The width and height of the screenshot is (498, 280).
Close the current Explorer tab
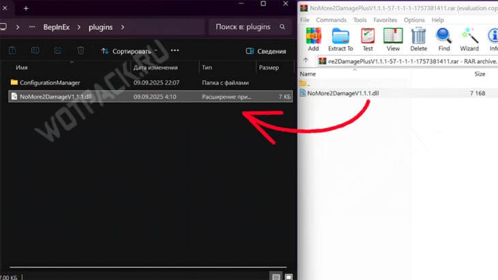5,8
